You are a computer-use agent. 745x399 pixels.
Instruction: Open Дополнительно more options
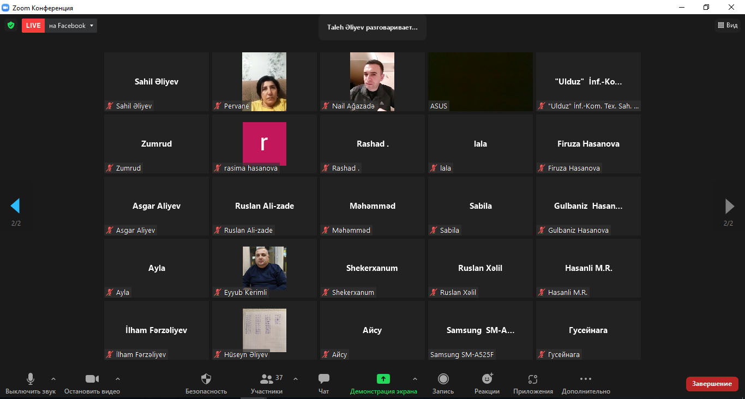pos(586,384)
